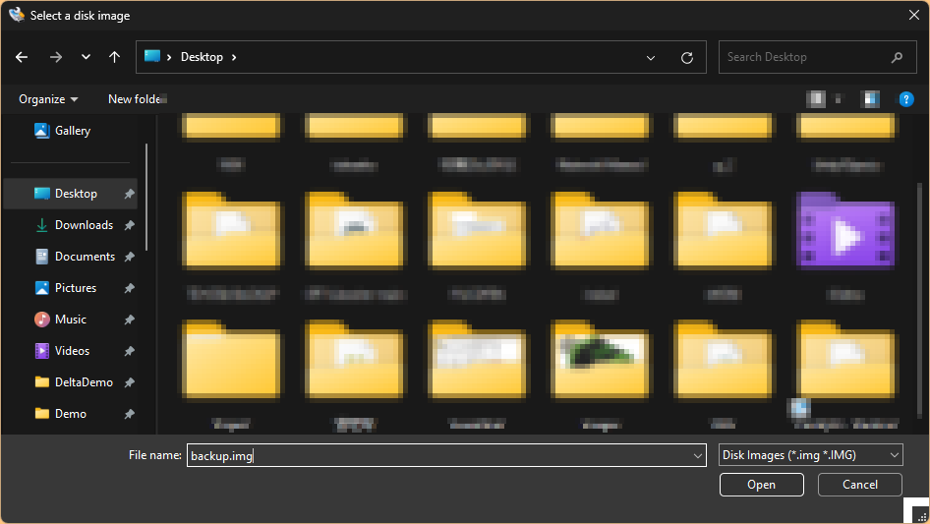Click the pin icon next to Demo

click(x=129, y=414)
